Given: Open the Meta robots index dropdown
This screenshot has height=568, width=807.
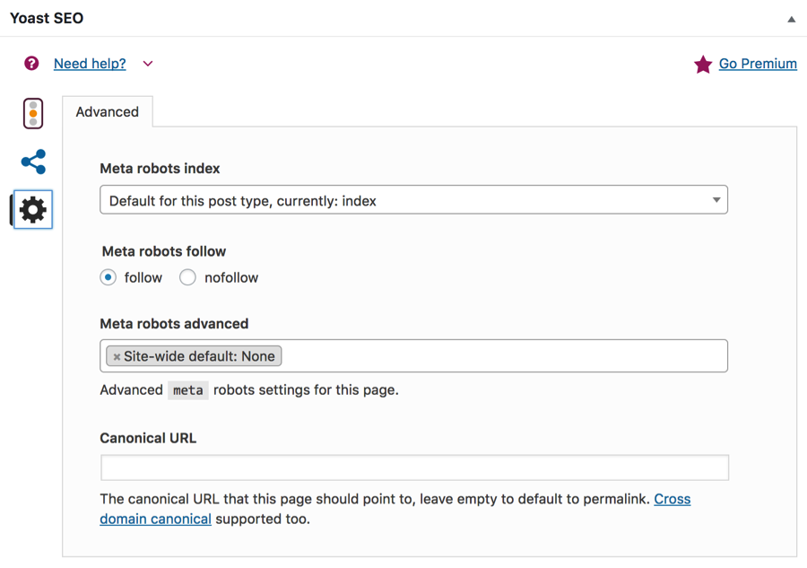Looking at the screenshot, I should (x=413, y=200).
